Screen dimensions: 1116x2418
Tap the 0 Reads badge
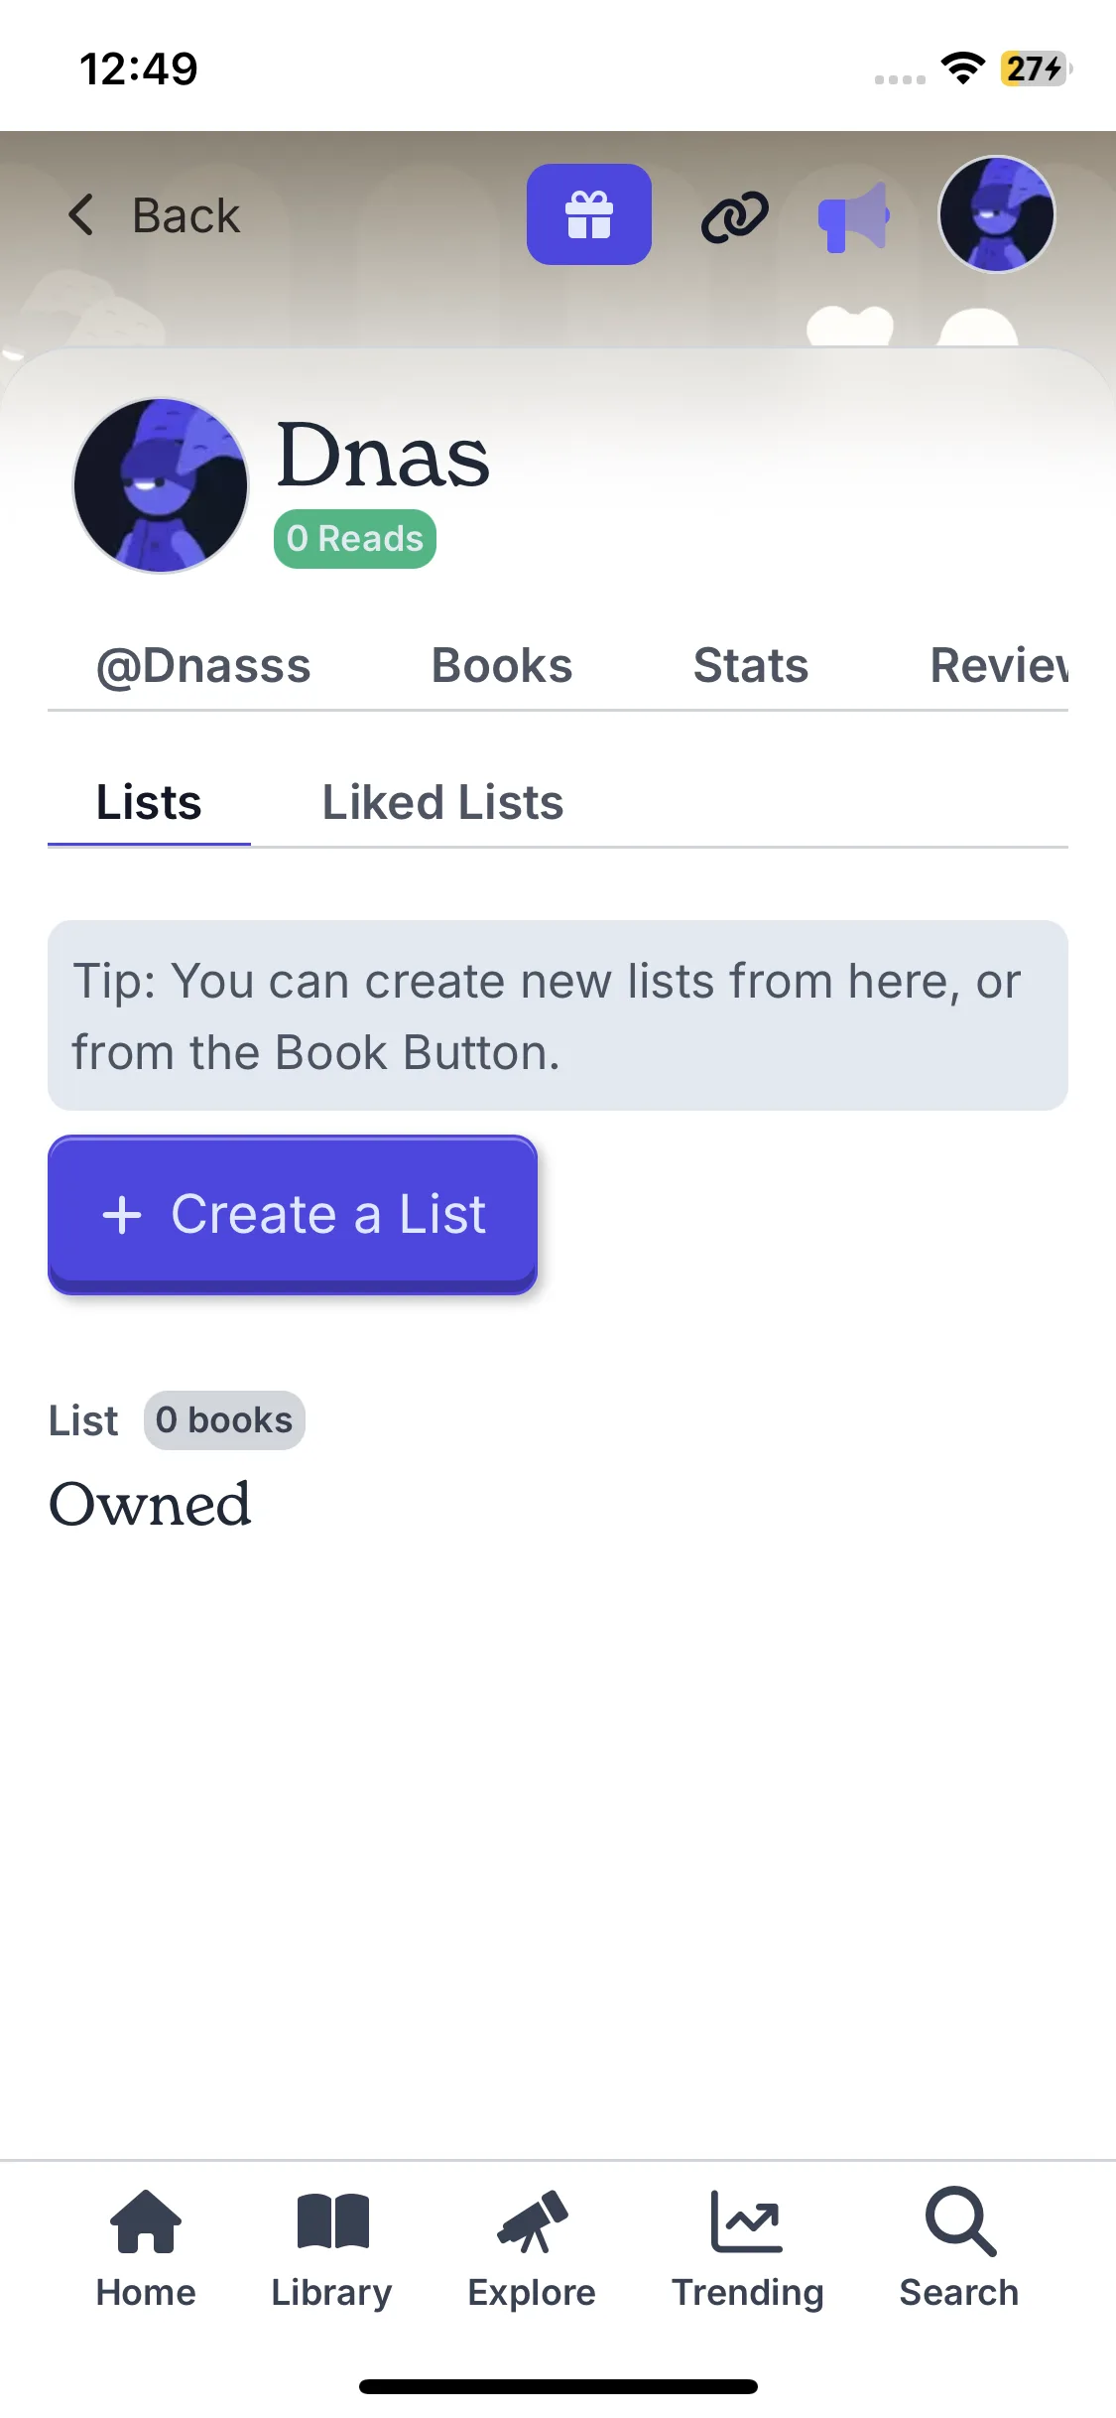click(355, 539)
